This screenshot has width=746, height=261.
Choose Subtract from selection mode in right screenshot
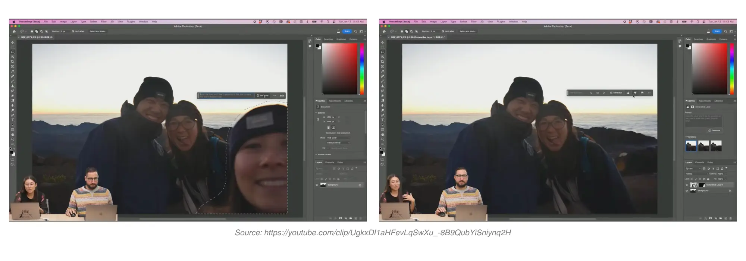[x=411, y=31]
